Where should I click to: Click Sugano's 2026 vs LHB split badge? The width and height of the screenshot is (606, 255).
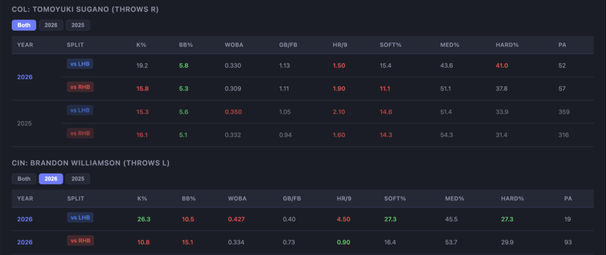(80, 64)
